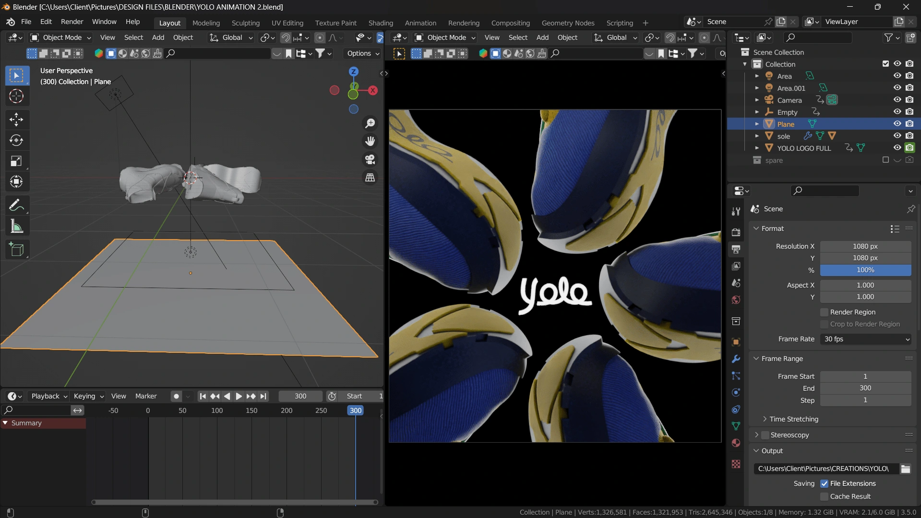Enable Render Region checkbox

point(824,312)
